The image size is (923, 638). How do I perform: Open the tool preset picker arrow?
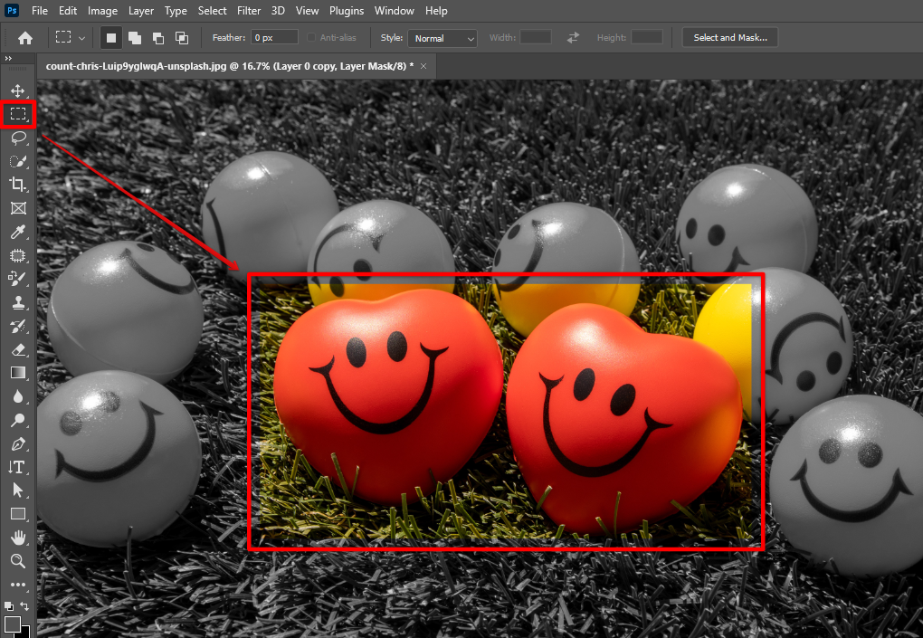82,38
